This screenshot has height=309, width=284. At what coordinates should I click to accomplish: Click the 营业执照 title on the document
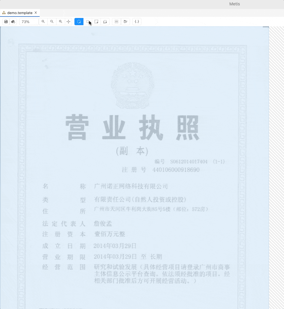pyautogui.click(x=132, y=127)
